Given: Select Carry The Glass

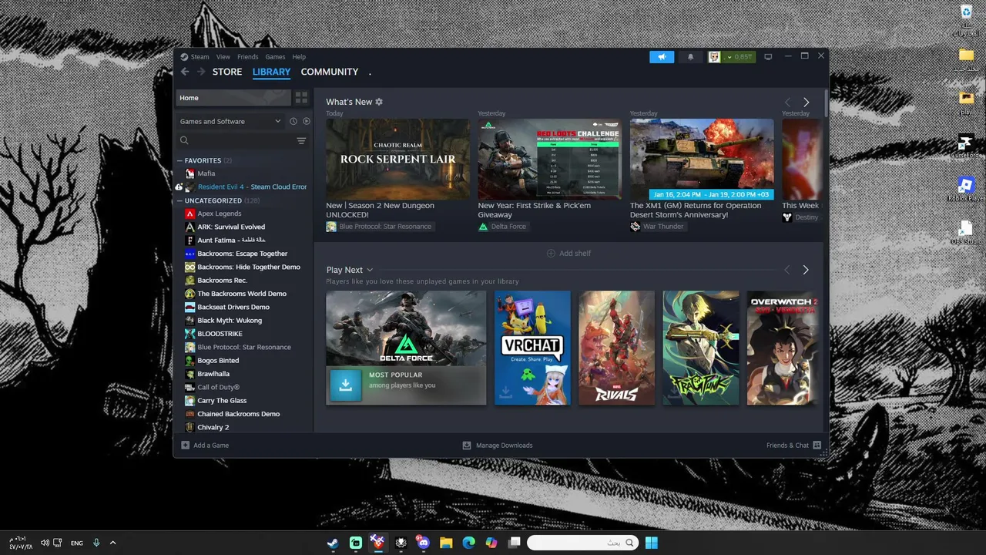Looking at the screenshot, I should coord(221,401).
